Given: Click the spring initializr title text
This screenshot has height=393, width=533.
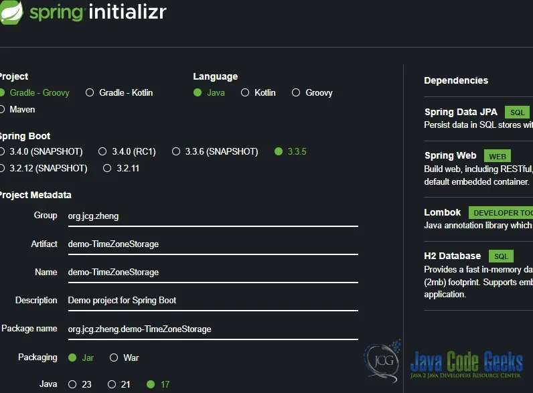Looking at the screenshot, I should (x=98, y=12).
